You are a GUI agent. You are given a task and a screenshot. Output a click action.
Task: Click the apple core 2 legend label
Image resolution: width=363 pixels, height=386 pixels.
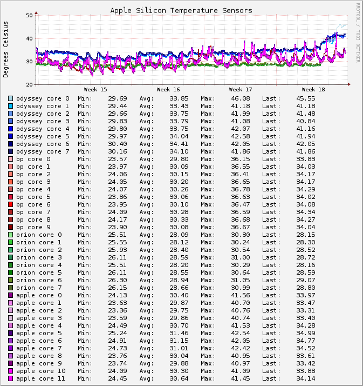(39, 311)
